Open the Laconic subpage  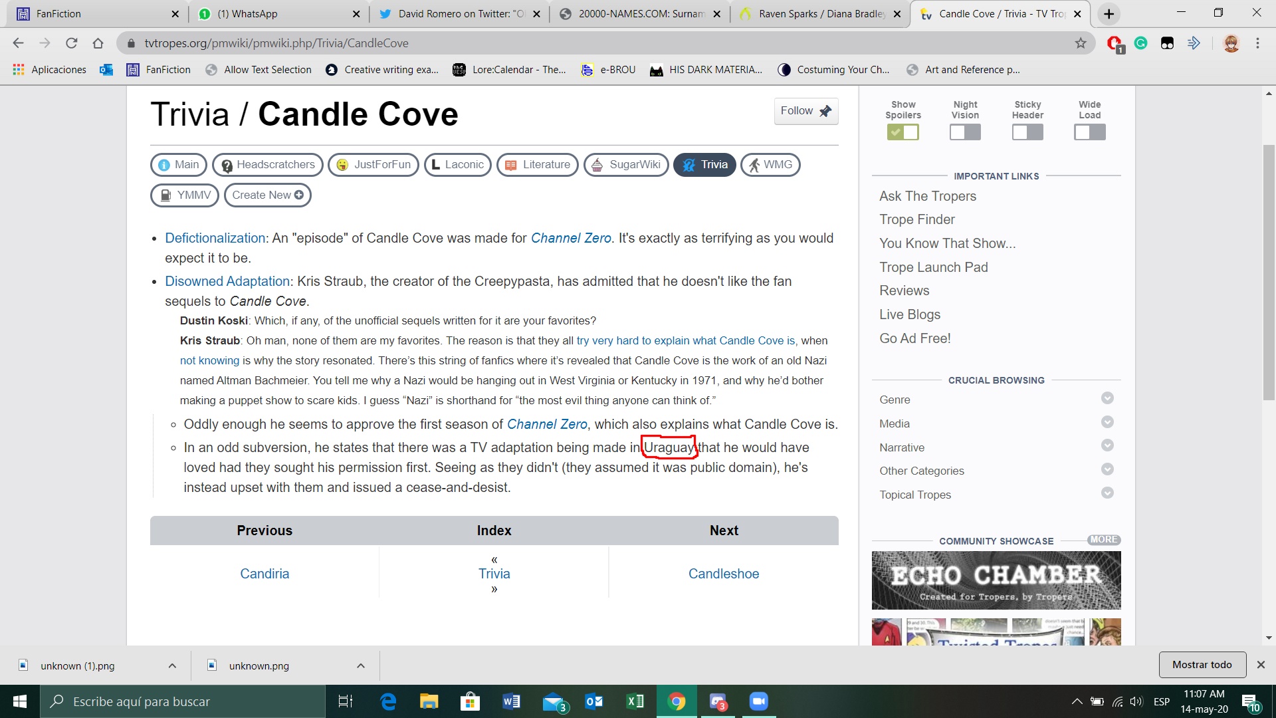tap(457, 165)
